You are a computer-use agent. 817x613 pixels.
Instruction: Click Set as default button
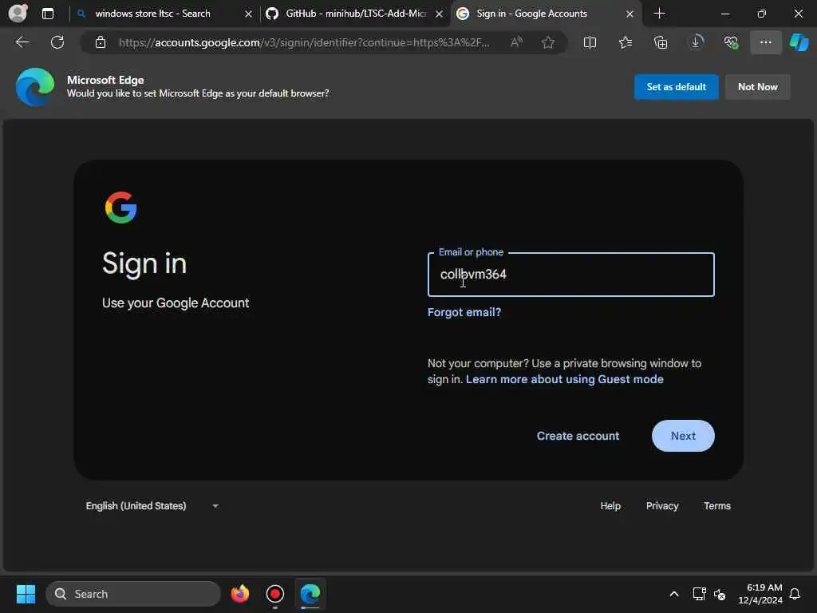(x=676, y=86)
